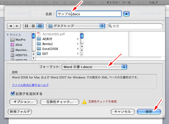
Task: Click the sidebar scrollbar thumb
Action: tap(33, 36)
